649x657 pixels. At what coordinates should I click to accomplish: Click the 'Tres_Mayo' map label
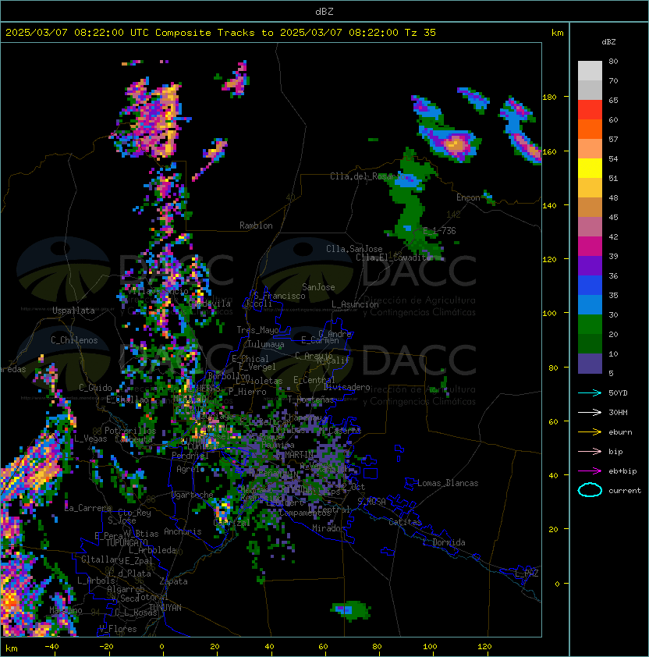(x=257, y=330)
